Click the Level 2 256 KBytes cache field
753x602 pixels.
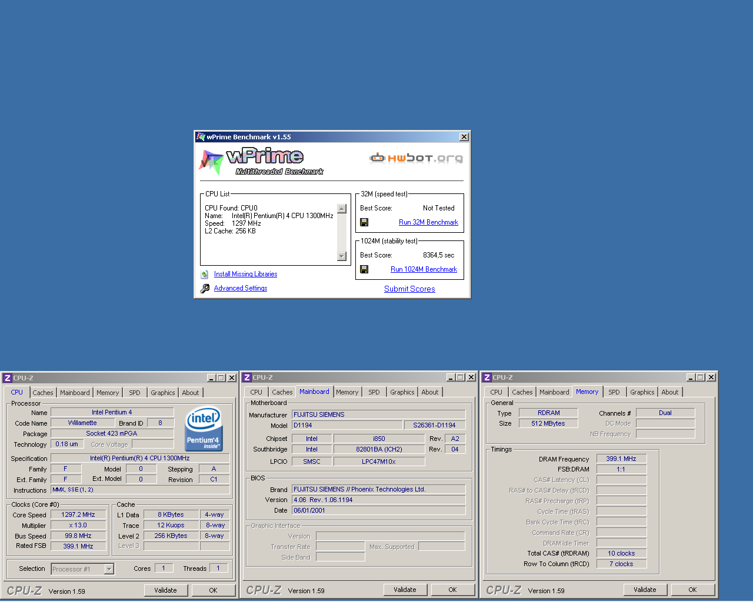(171, 536)
